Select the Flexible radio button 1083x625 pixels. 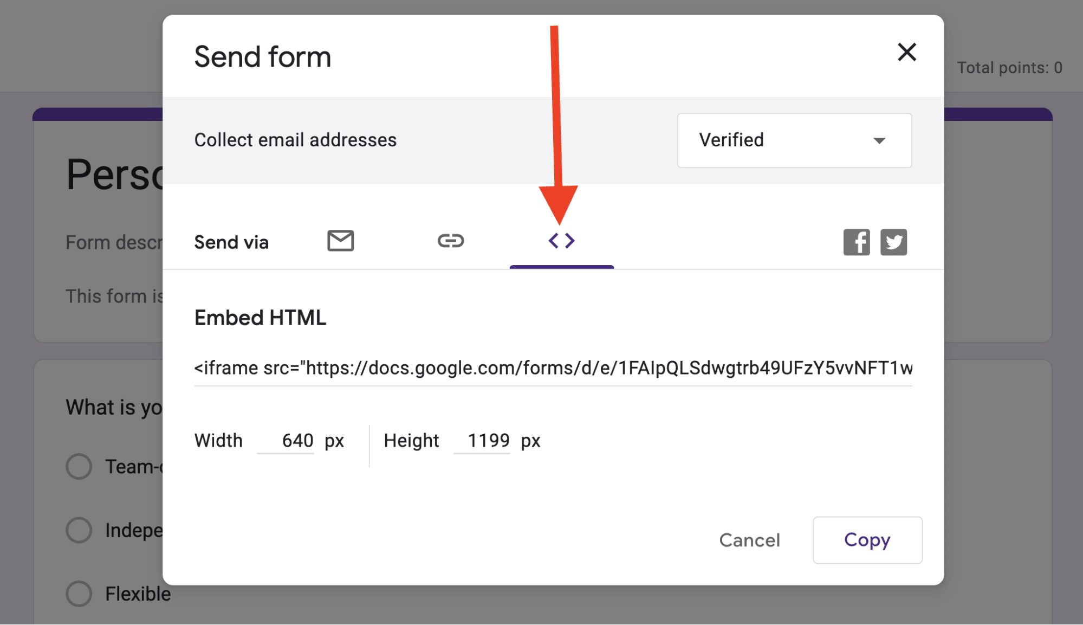[79, 594]
